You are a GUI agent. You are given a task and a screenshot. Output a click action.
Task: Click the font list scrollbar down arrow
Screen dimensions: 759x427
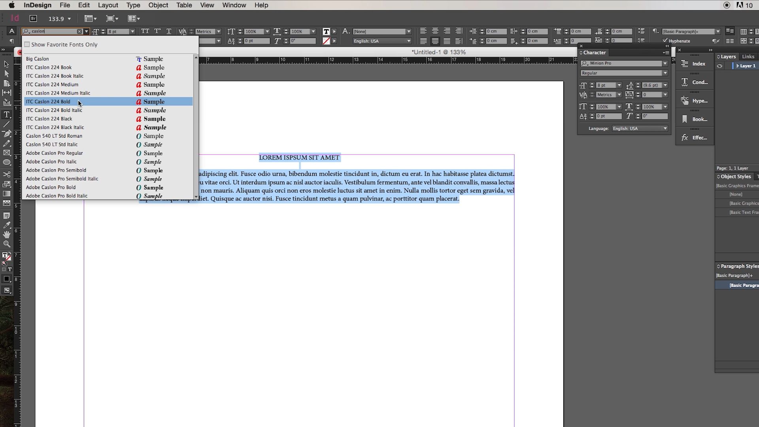(x=196, y=196)
